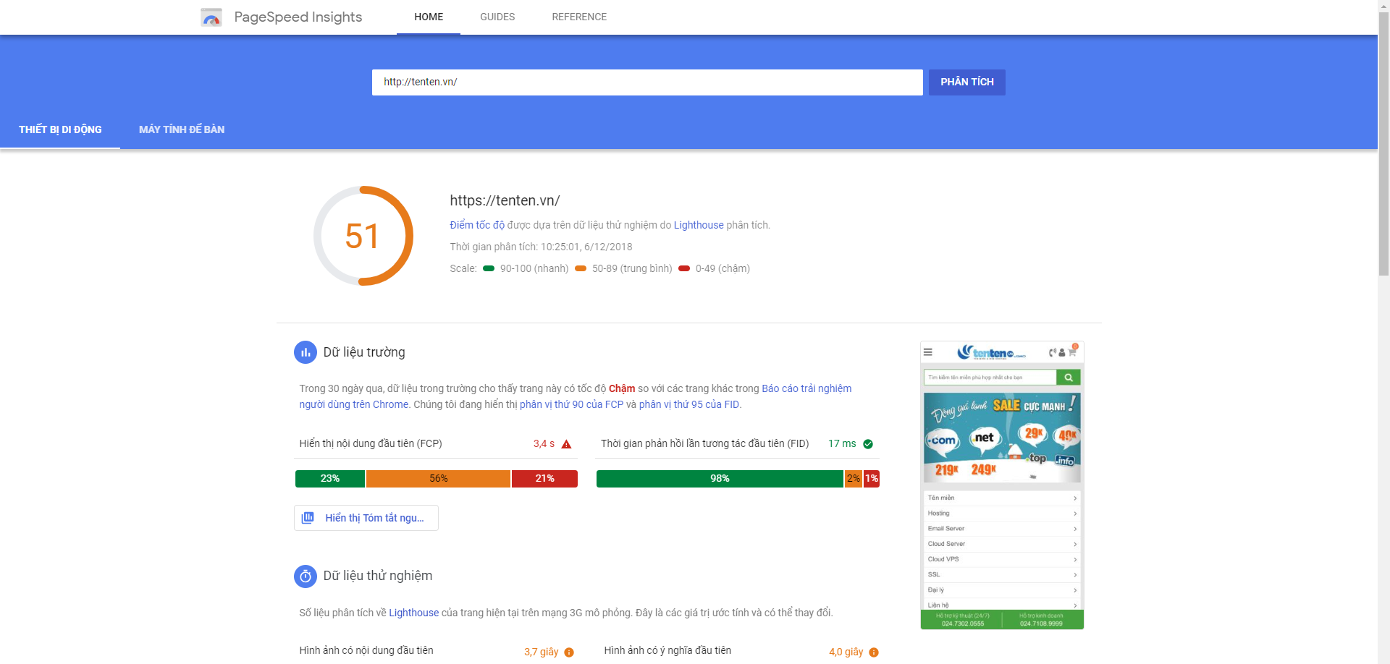Open the Lighthouse link in lab data description

[413, 613]
